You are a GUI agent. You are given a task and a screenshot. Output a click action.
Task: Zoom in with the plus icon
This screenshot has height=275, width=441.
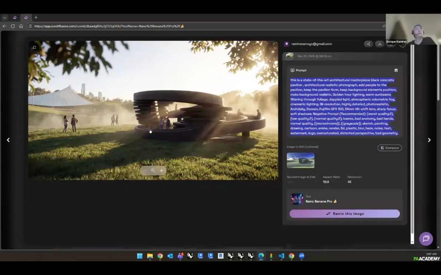[161, 171]
